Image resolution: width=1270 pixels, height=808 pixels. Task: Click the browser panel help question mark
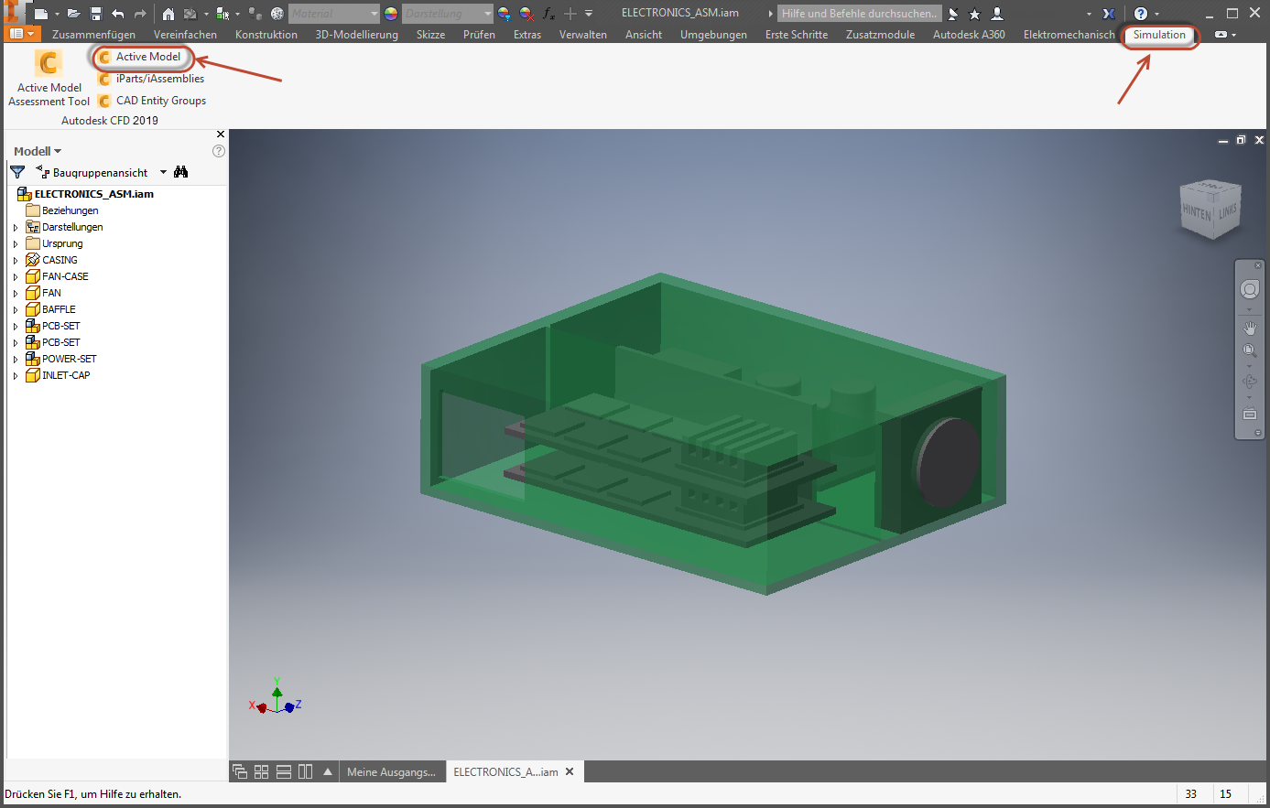click(x=219, y=151)
